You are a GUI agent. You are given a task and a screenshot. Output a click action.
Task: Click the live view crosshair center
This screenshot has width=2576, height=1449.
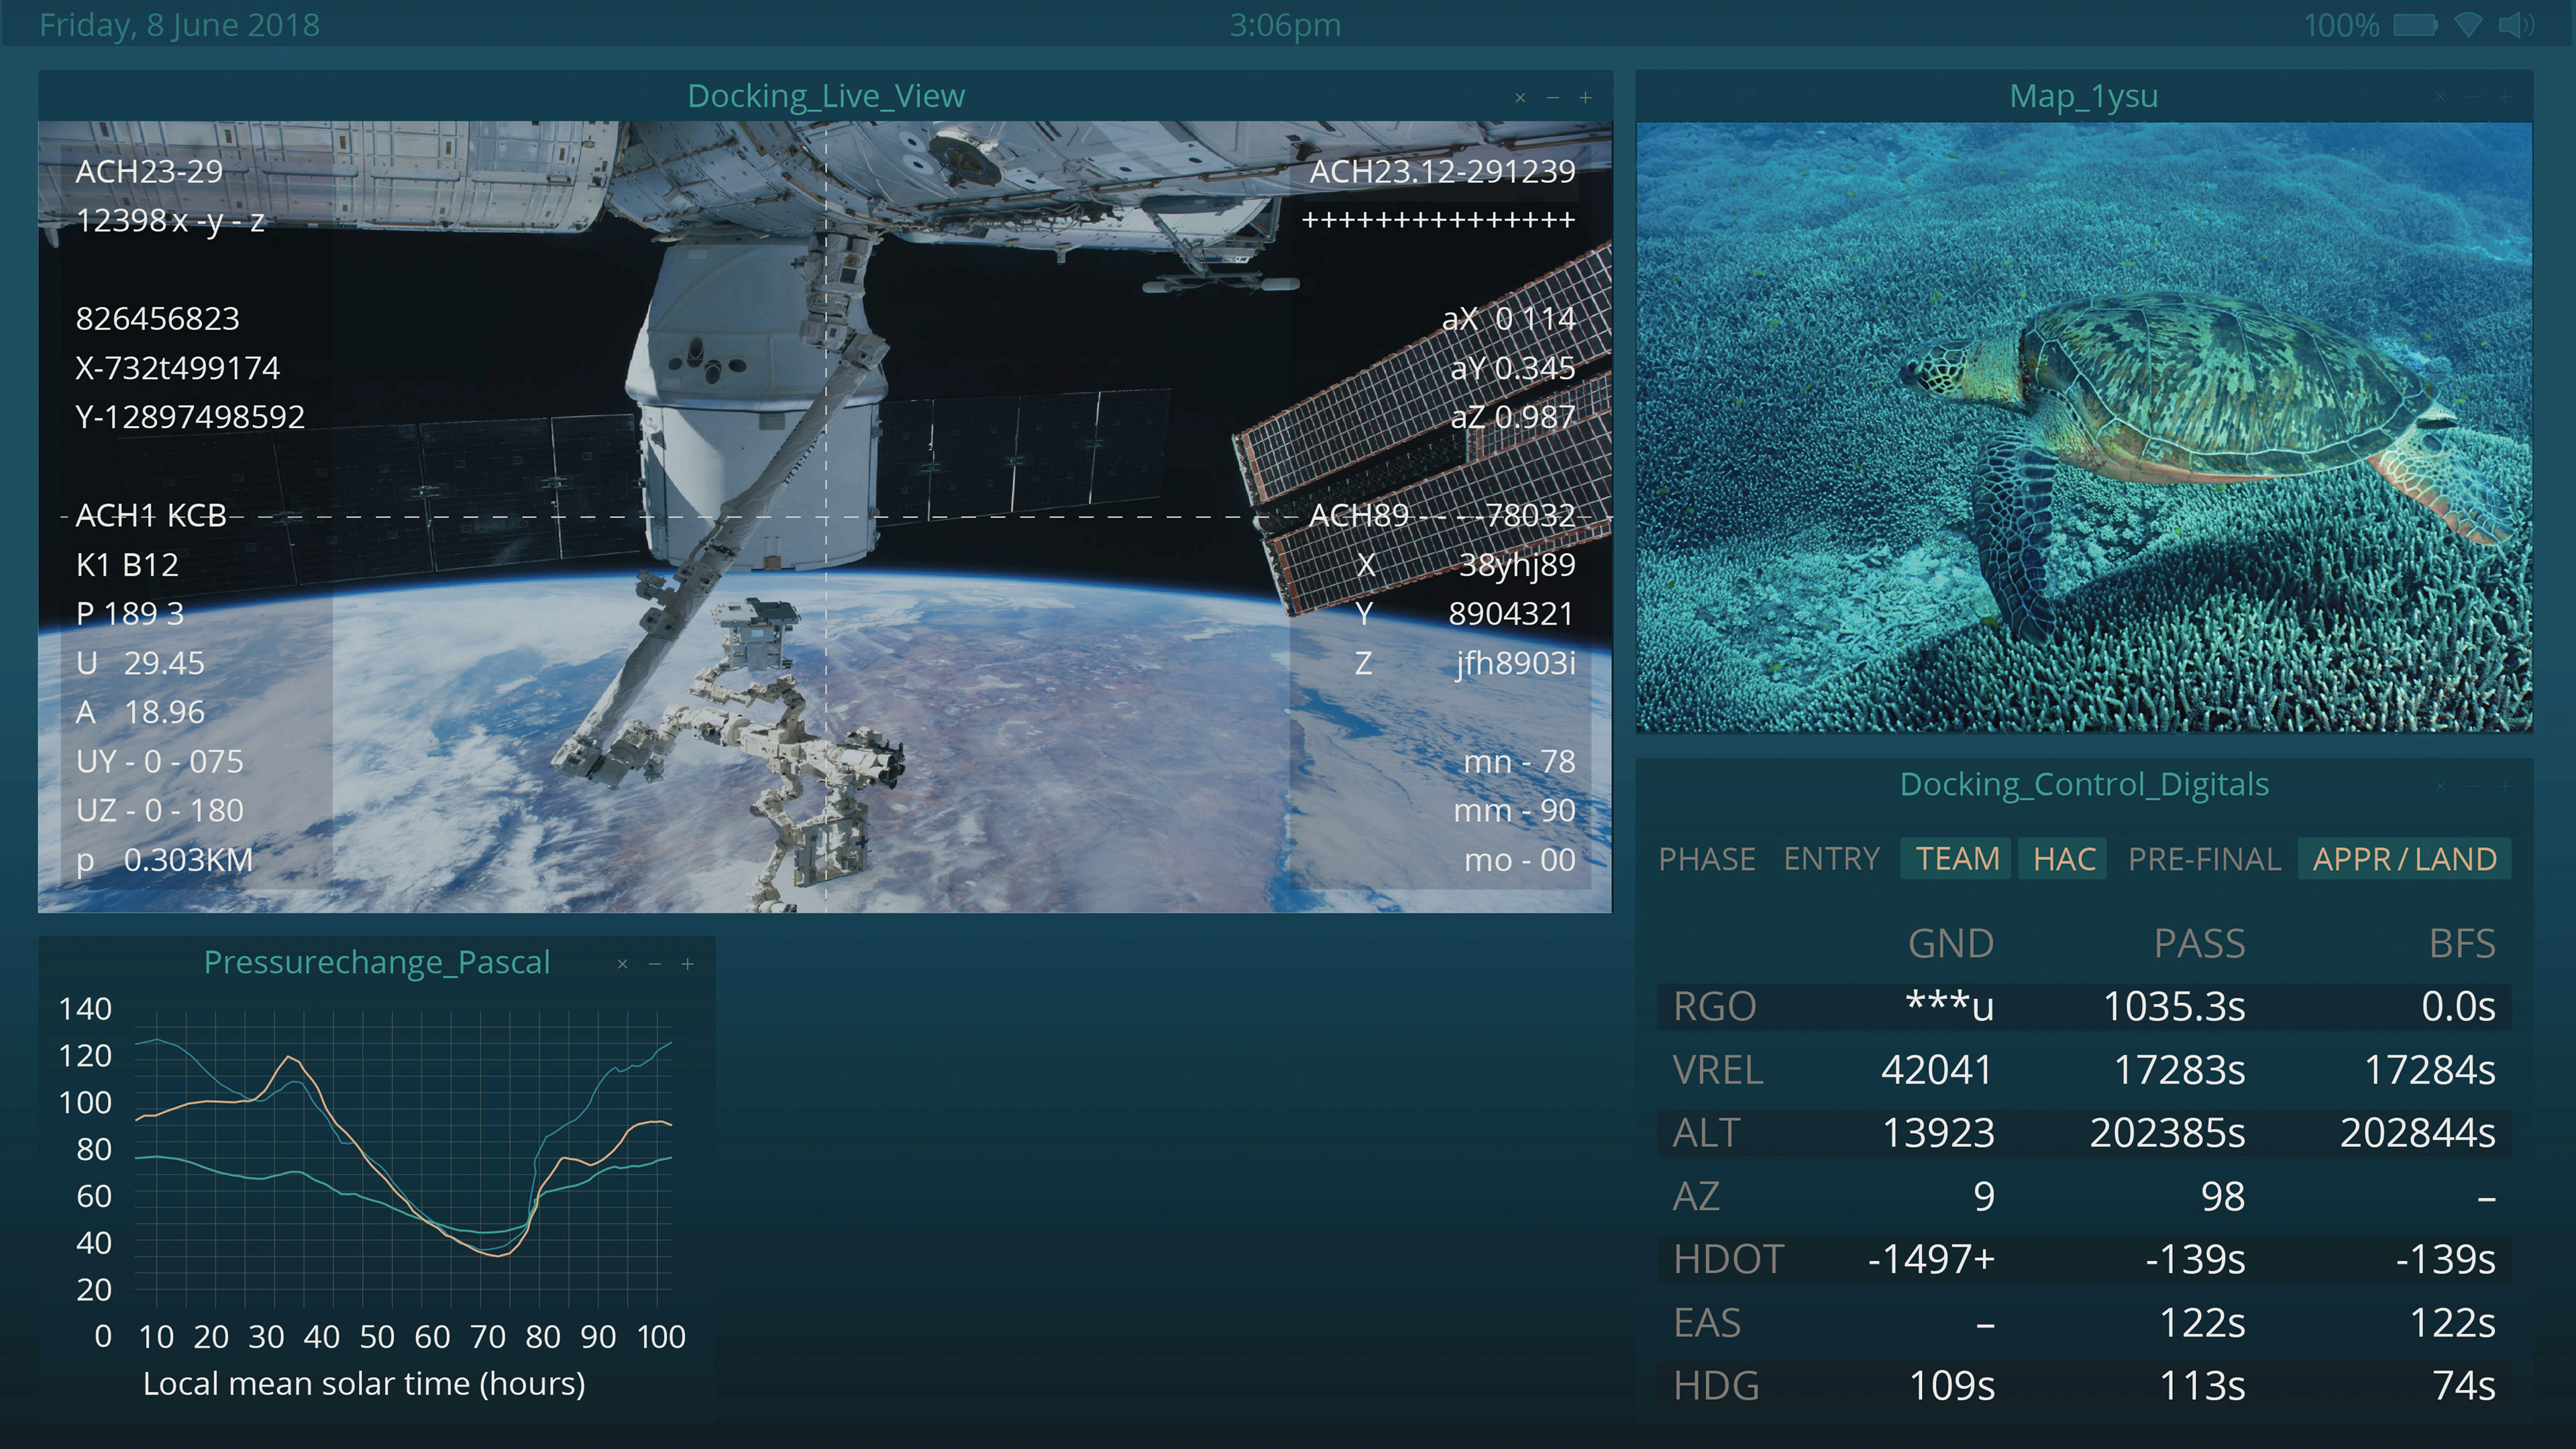(x=826, y=517)
